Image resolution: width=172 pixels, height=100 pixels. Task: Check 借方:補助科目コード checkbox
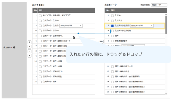112,67
